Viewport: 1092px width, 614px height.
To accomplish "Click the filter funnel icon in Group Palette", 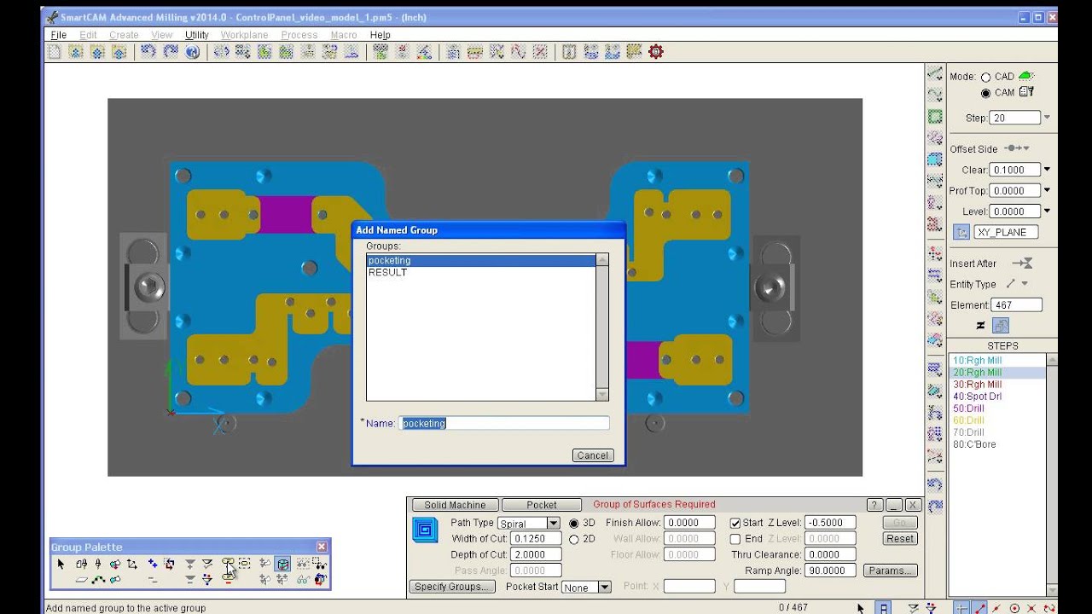I will [207, 579].
